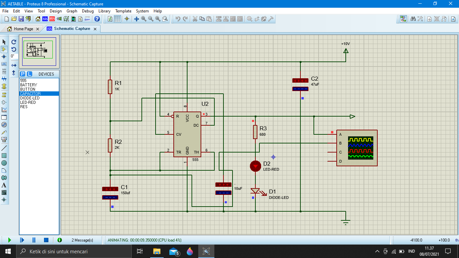Image resolution: width=459 pixels, height=258 pixels.
Task: Pause the running simulation
Action: (34, 240)
